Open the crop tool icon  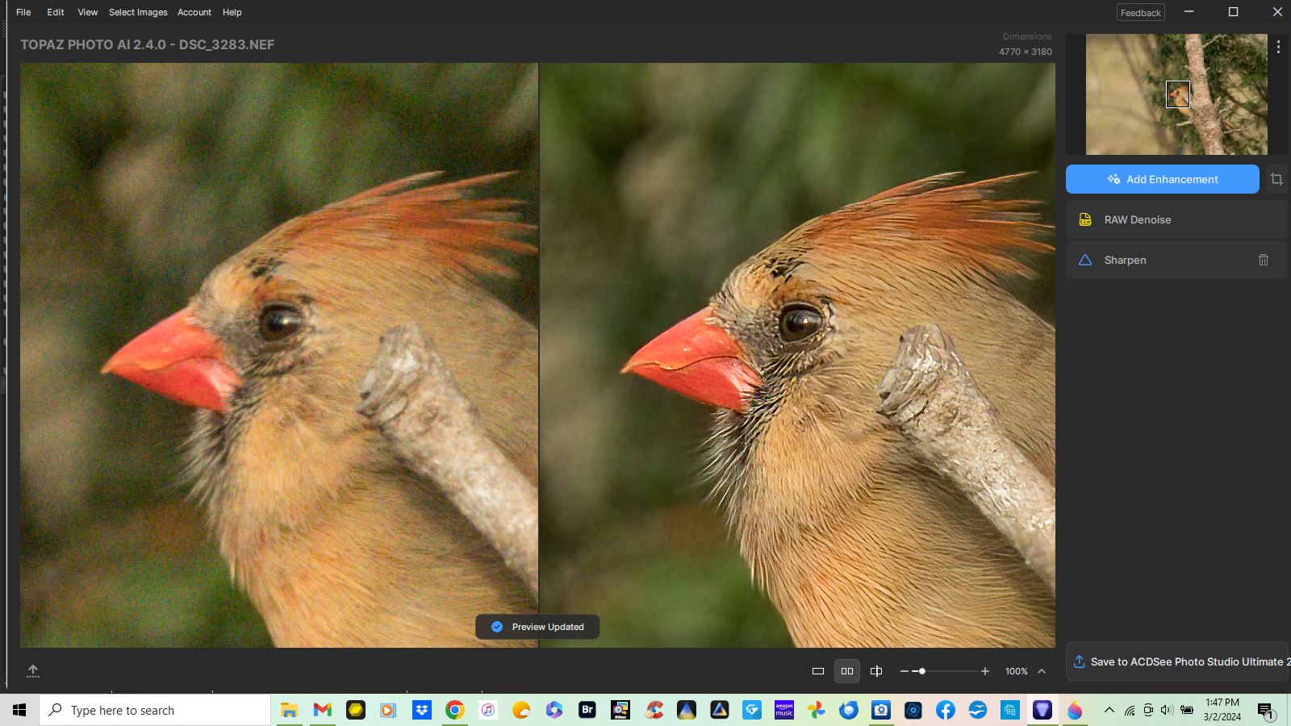[1276, 179]
